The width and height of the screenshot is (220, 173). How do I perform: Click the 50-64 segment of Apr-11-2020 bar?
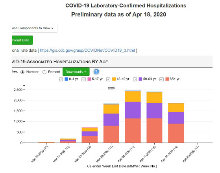(x=155, y=110)
